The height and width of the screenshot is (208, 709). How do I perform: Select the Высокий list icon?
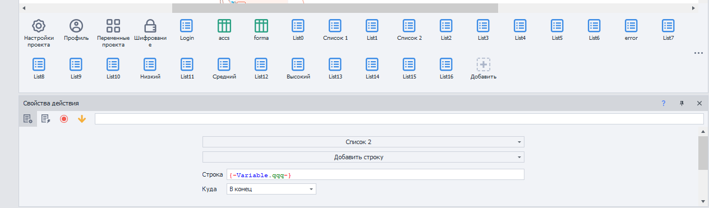click(298, 64)
